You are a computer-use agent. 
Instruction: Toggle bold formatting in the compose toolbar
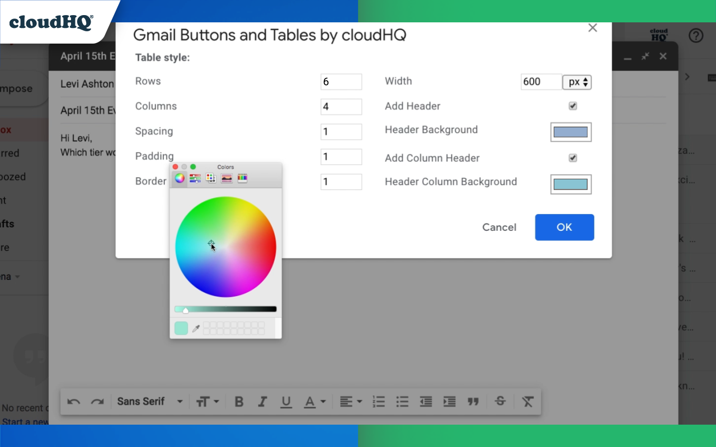pyautogui.click(x=239, y=401)
